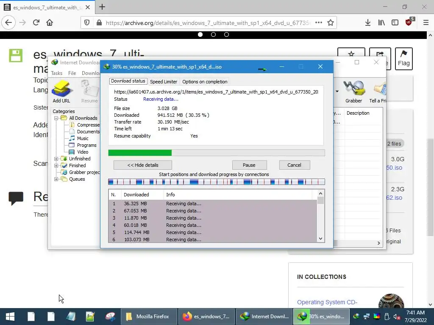Open Firefox hamburger menu

click(x=426, y=23)
